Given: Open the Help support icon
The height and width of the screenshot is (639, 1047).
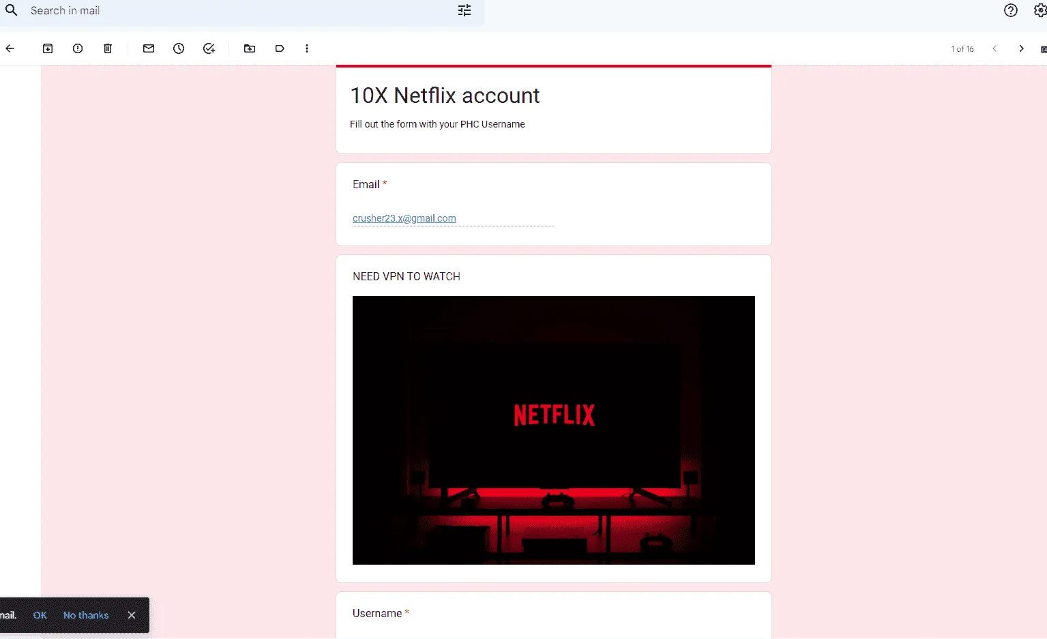Looking at the screenshot, I should point(1011,10).
